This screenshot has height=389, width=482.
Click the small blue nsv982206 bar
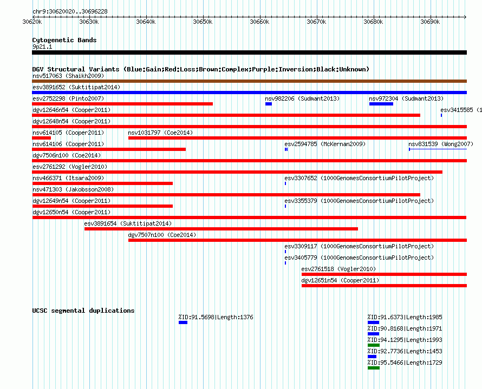(x=269, y=104)
